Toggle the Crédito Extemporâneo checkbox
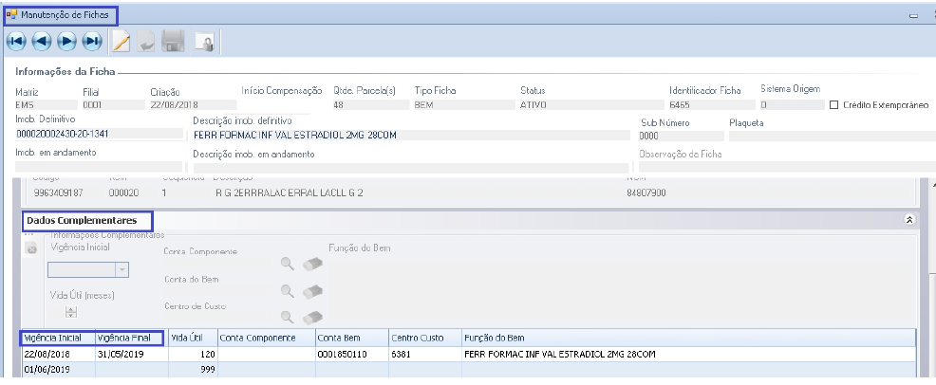Image resolution: width=936 pixels, height=385 pixels. (x=834, y=105)
